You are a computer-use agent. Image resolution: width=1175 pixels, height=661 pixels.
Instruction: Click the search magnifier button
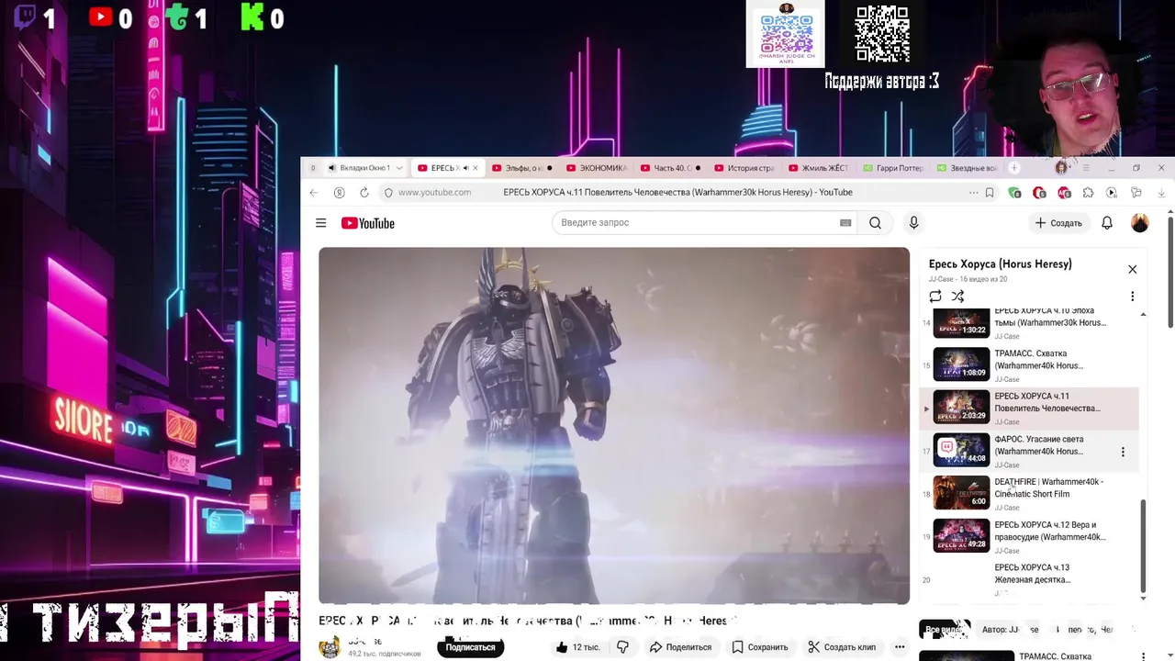(x=875, y=223)
